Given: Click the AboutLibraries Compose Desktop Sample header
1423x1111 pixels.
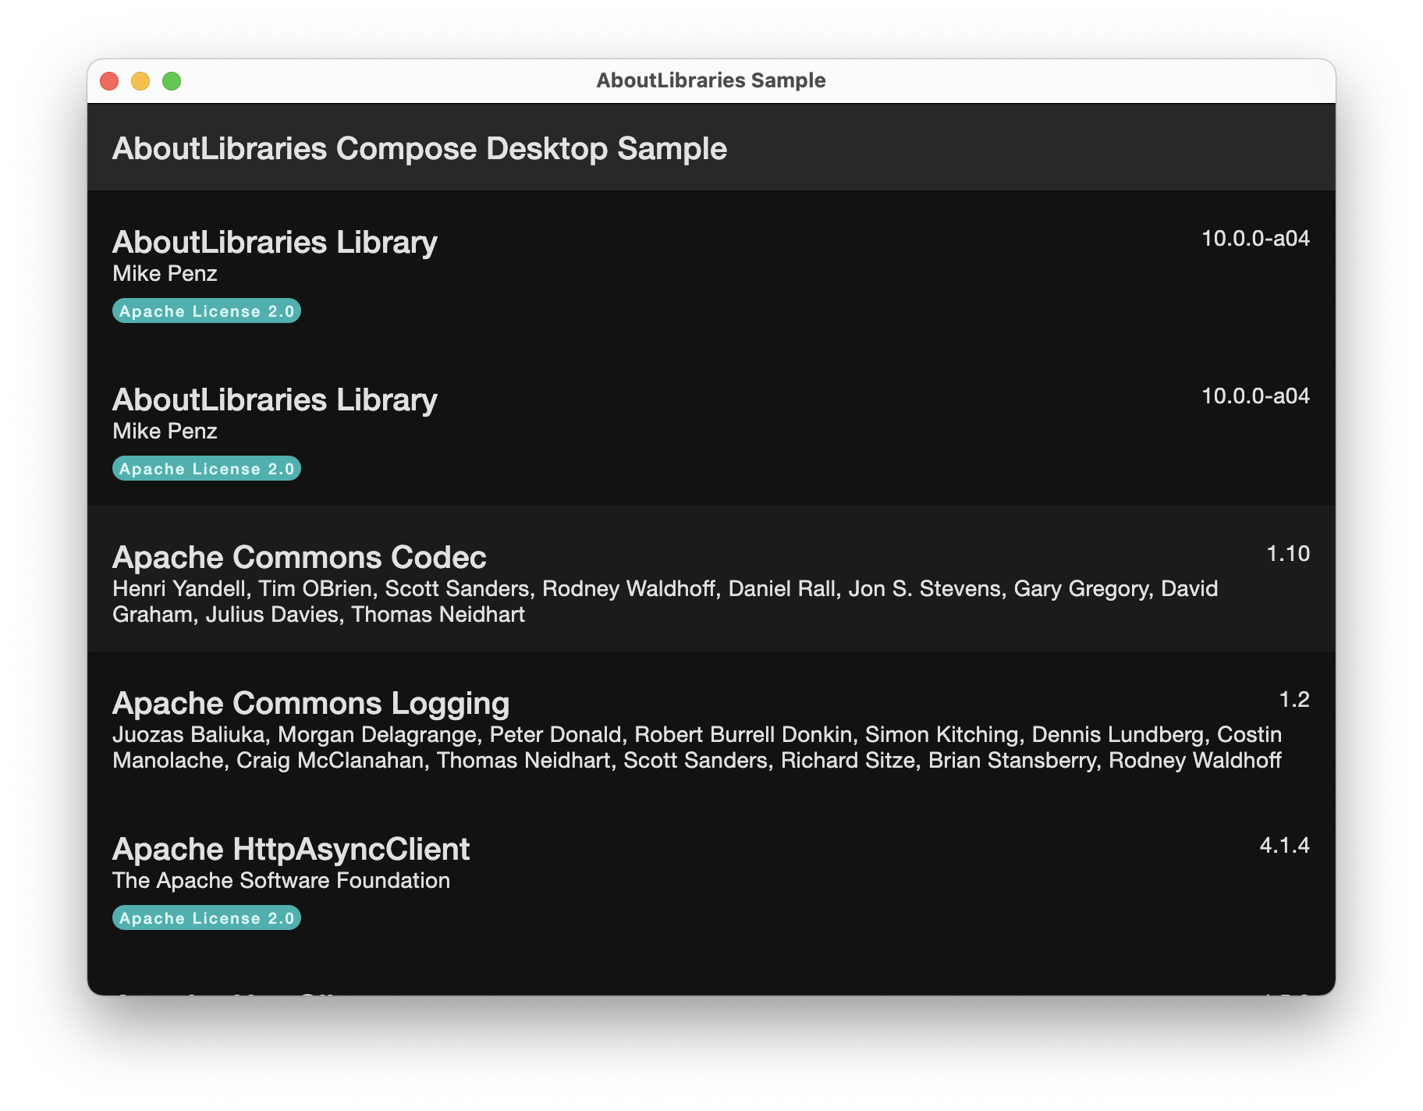Looking at the screenshot, I should click(x=420, y=147).
